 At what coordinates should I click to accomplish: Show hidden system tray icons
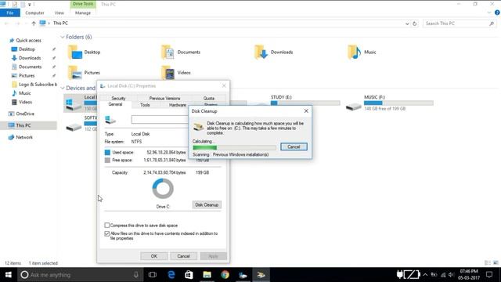pos(425,275)
